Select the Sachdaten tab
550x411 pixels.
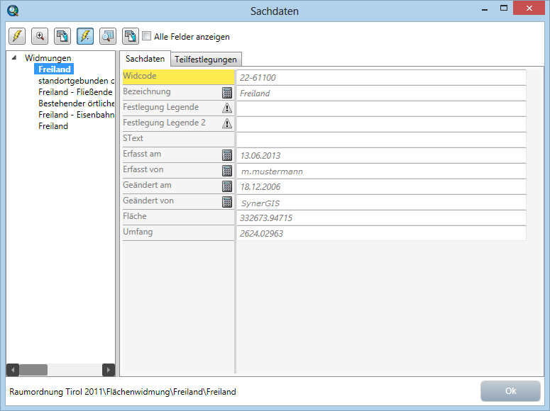point(145,59)
